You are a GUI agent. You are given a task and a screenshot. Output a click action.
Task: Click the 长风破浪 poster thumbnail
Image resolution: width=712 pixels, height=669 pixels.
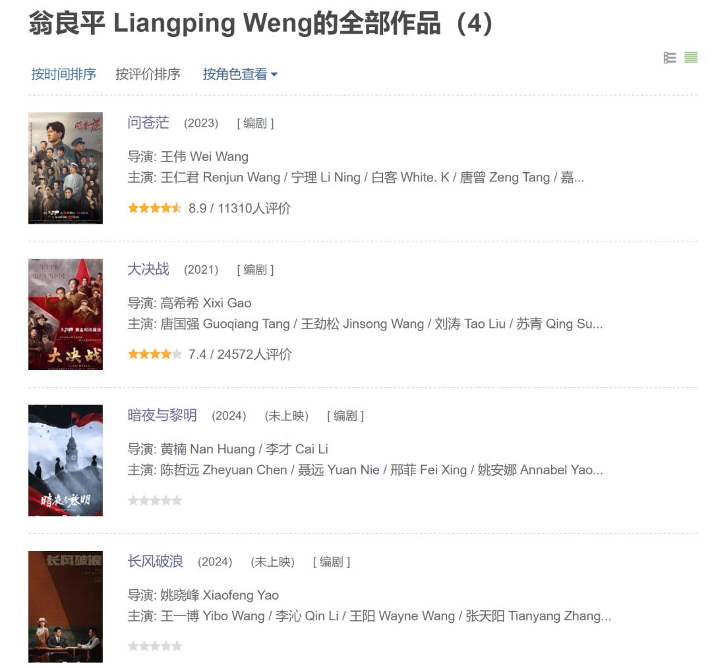[65, 607]
